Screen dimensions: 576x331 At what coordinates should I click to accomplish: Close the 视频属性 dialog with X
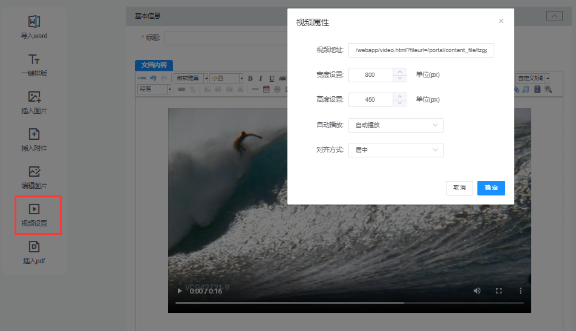tap(501, 21)
